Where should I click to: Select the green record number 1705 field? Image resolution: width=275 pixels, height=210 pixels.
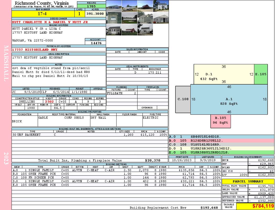coord(91,6)
